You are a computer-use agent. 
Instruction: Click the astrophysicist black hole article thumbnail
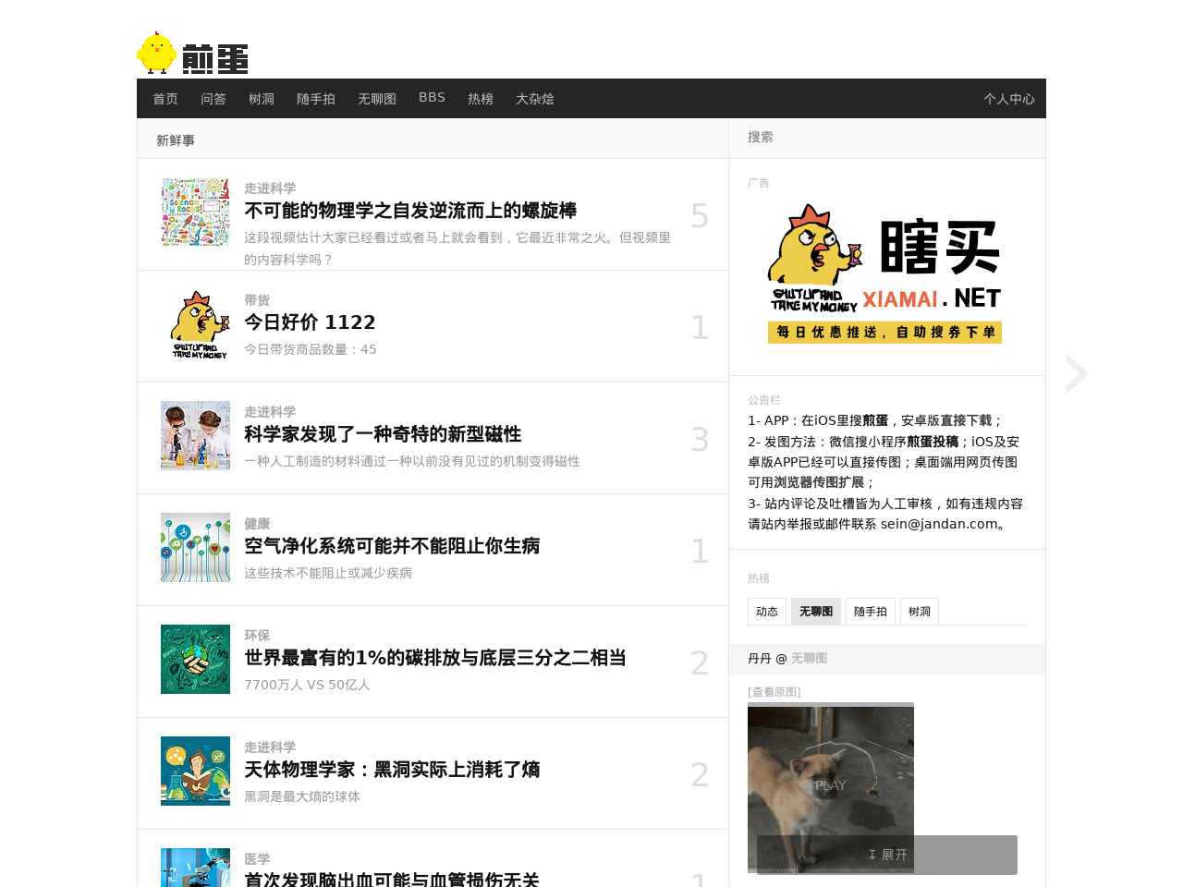click(x=195, y=772)
